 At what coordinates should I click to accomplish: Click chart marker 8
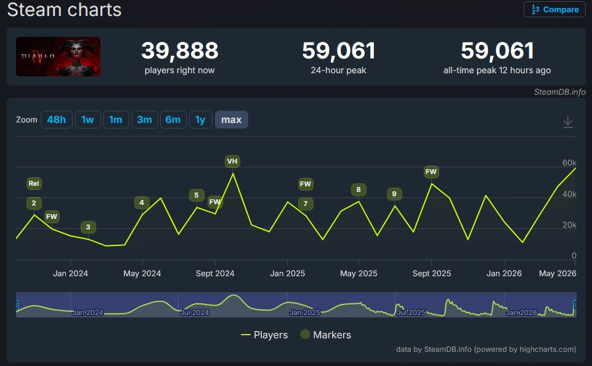coord(359,189)
